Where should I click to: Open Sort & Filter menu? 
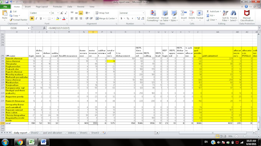click(x=225, y=16)
